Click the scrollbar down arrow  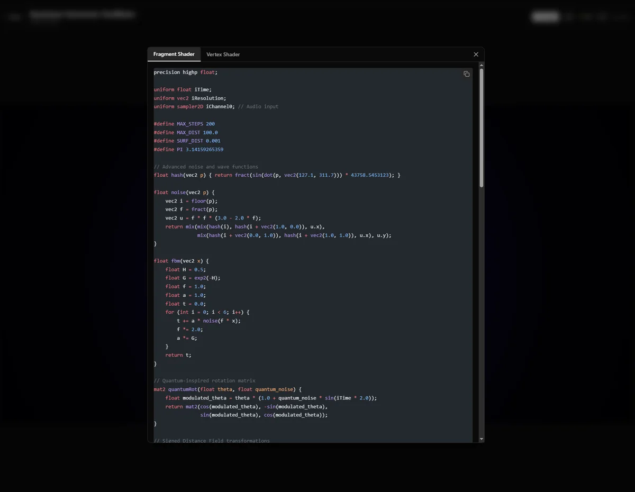481,439
